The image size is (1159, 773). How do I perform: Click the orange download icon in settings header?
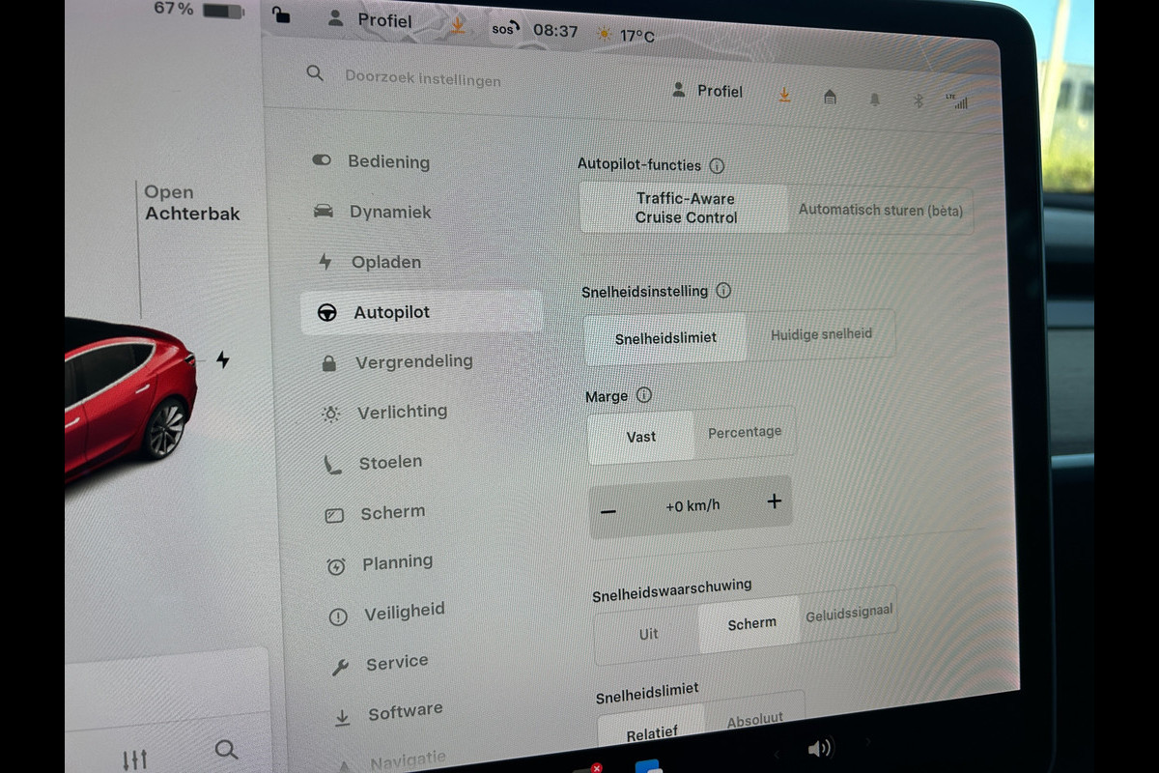[784, 95]
